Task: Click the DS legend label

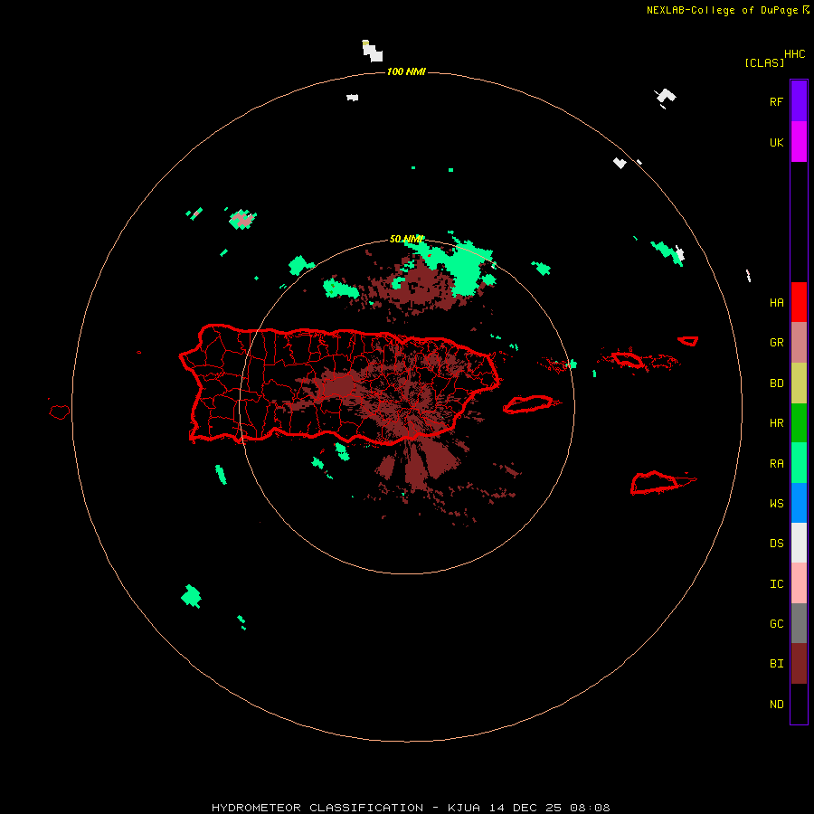Action: [776, 544]
